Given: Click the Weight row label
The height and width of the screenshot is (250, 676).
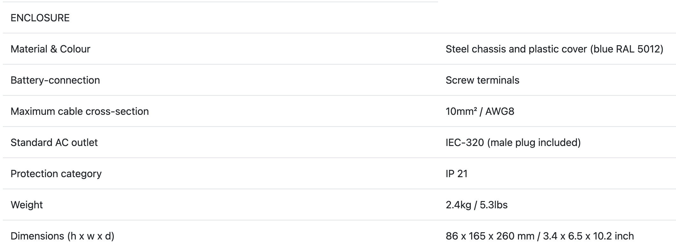Looking at the screenshot, I should tap(27, 205).
